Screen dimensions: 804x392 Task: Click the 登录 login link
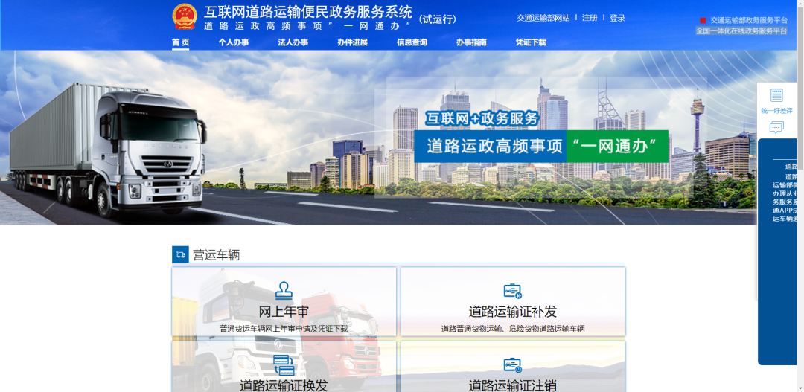pos(617,18)
